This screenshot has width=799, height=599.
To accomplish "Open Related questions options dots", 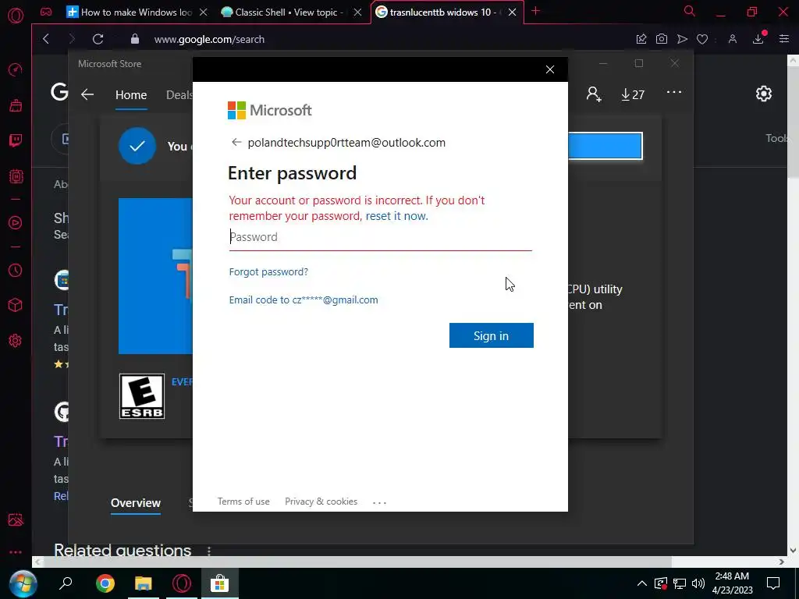I will point(209,551).
